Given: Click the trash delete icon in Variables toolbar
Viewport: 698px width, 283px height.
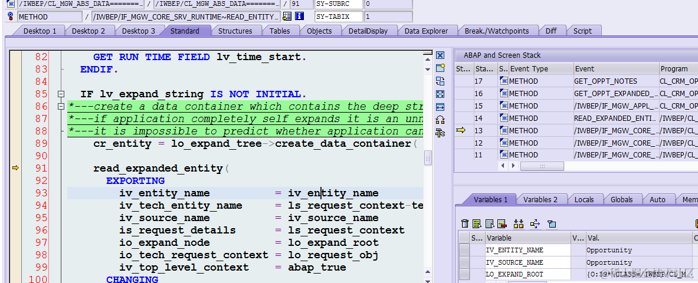Looking at the screenshot, I should point(465,223).
